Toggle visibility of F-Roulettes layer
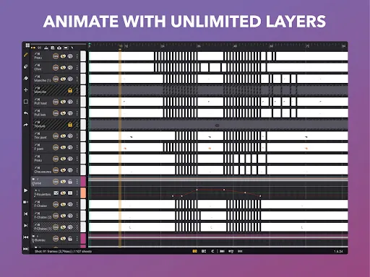 point(63,193)
